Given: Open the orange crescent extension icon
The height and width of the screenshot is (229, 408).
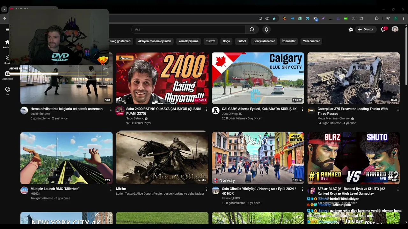Looking at the screenshot, I should point(285,18).
